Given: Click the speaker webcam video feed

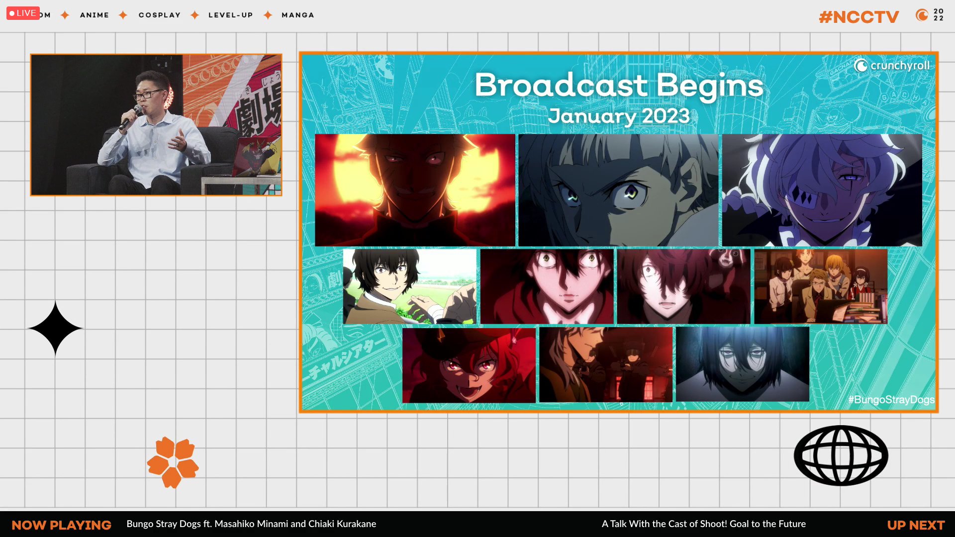Looking at the screenshot, I should pyautogui.click(x=156, y=125).
